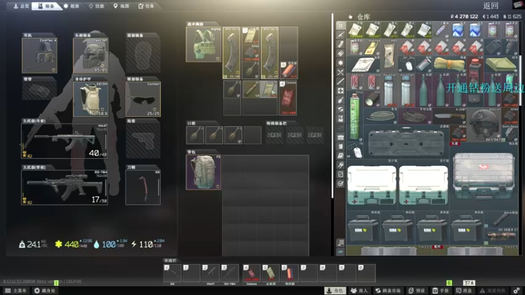
Task: Filter stash by barter exchange arrows icon
Action: coord(341,109)
